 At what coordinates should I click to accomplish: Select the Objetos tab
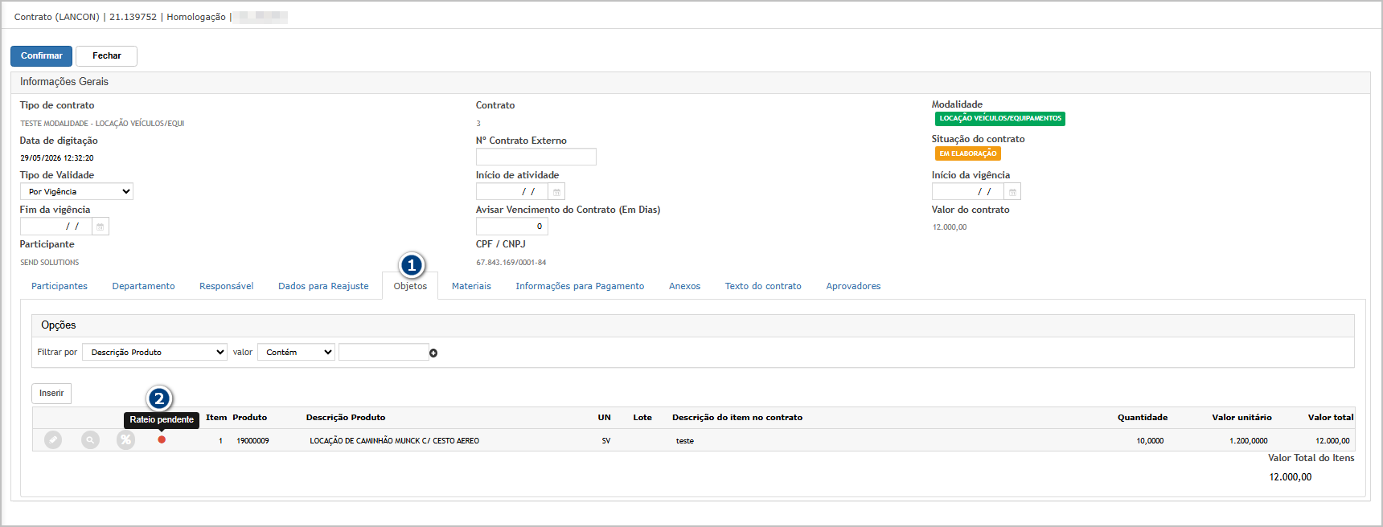tap(410, 286)
